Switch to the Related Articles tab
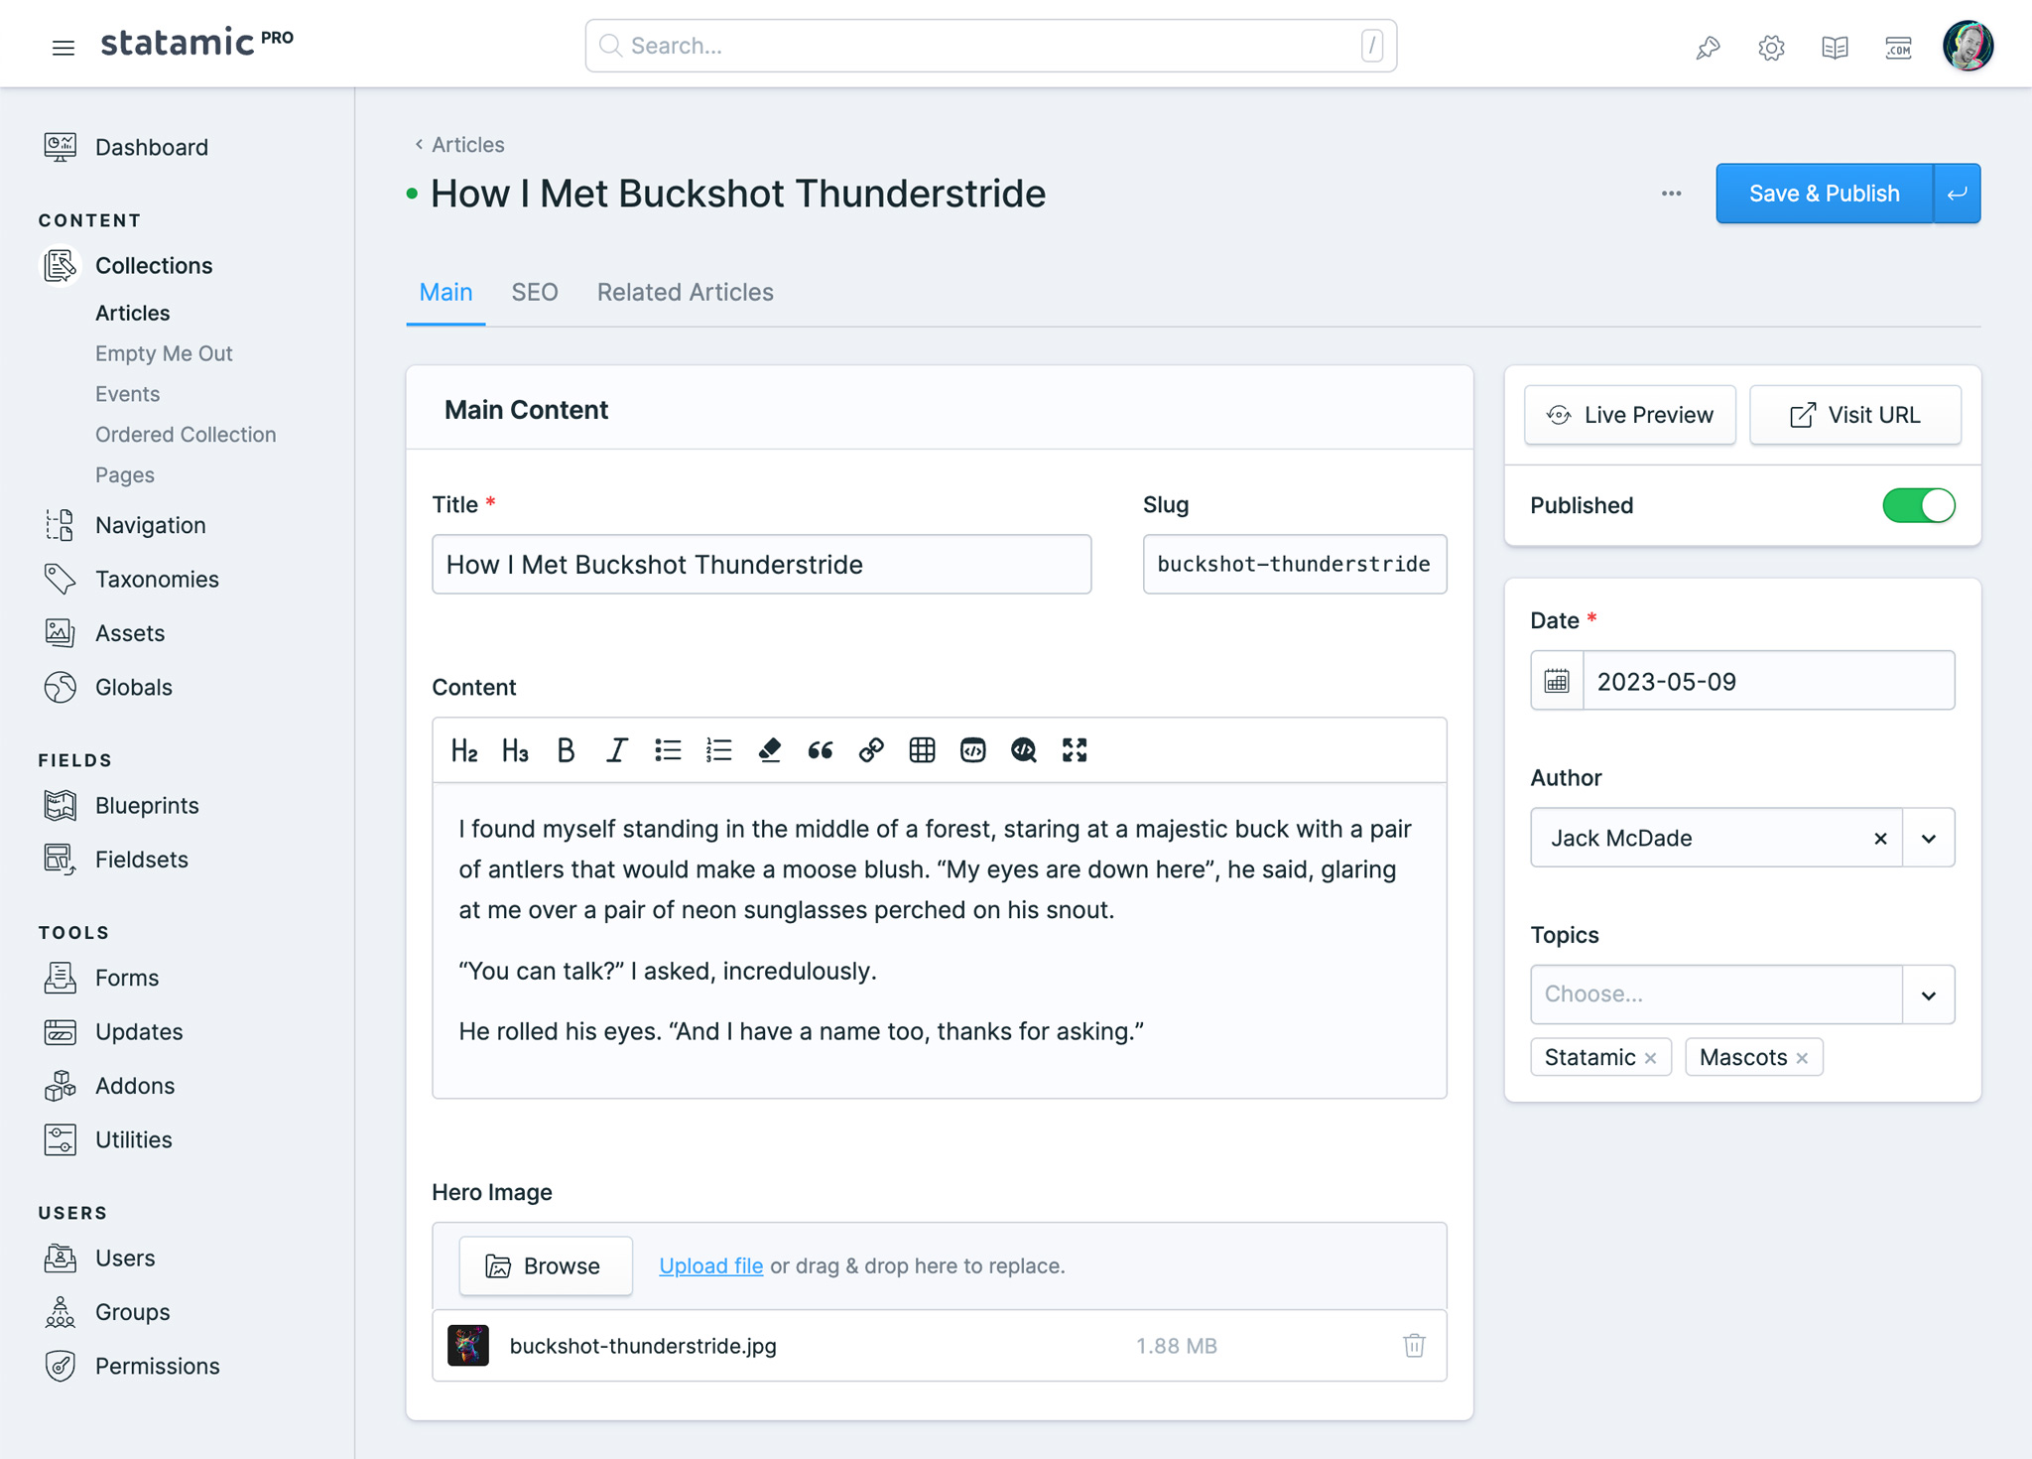Image resolution: width=2032 pixels, height=1459 pixels. [685, 291]
